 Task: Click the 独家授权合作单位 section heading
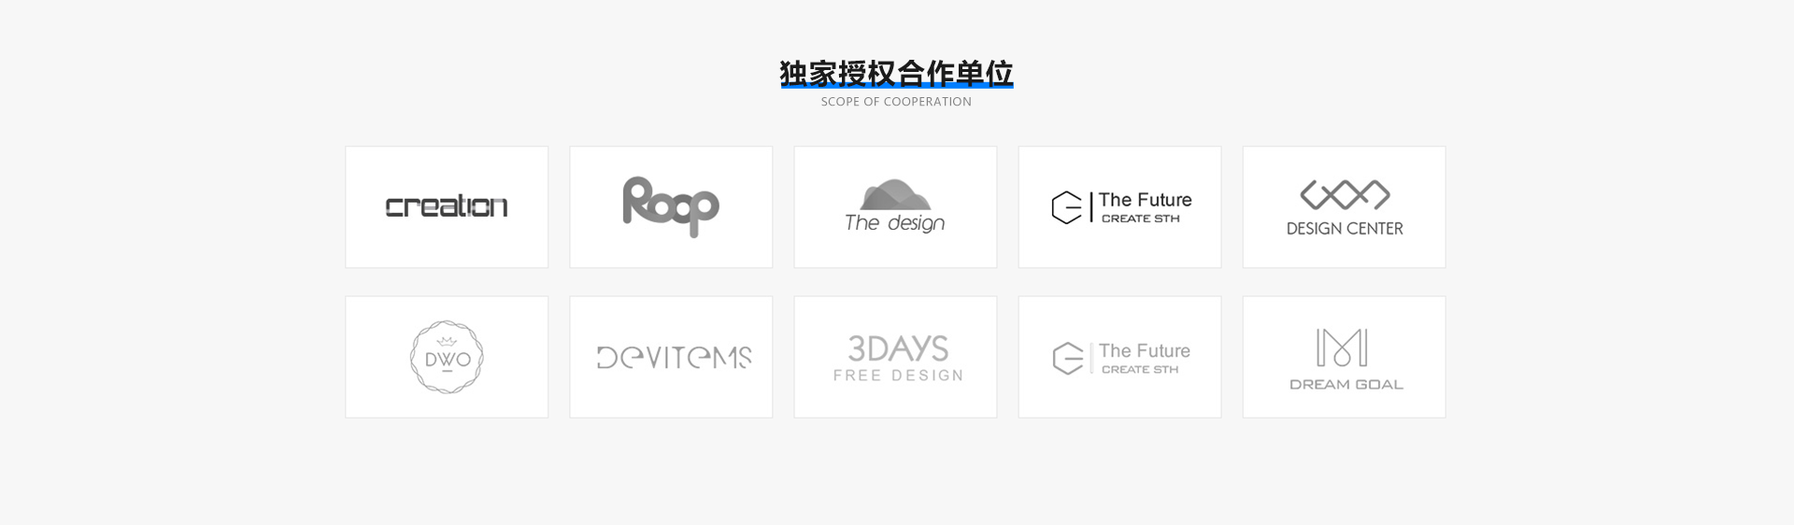click(x=896, y=73)
